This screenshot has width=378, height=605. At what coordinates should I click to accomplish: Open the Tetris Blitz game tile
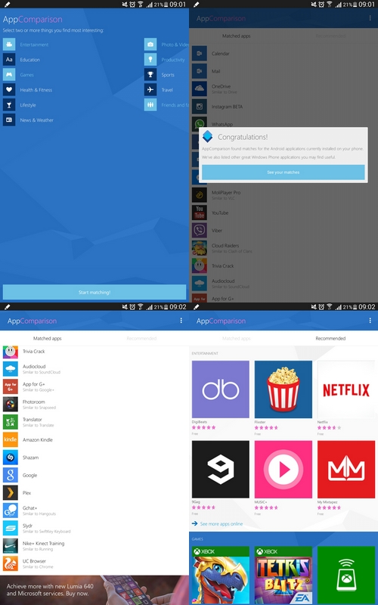tap(283, 576)
